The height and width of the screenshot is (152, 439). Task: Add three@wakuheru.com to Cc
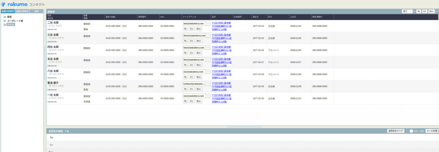point(192,41)
